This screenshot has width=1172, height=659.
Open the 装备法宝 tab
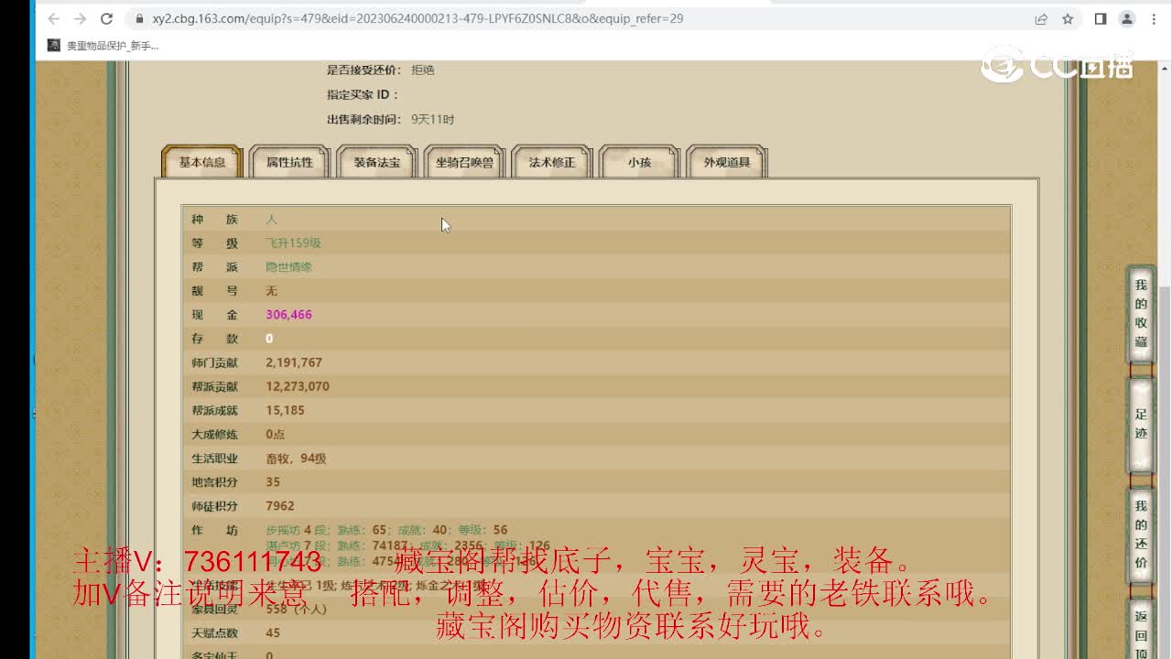coord(376,162)
